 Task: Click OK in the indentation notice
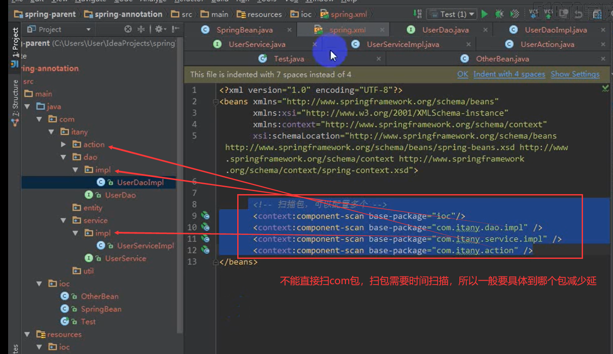tap(462, 74)
